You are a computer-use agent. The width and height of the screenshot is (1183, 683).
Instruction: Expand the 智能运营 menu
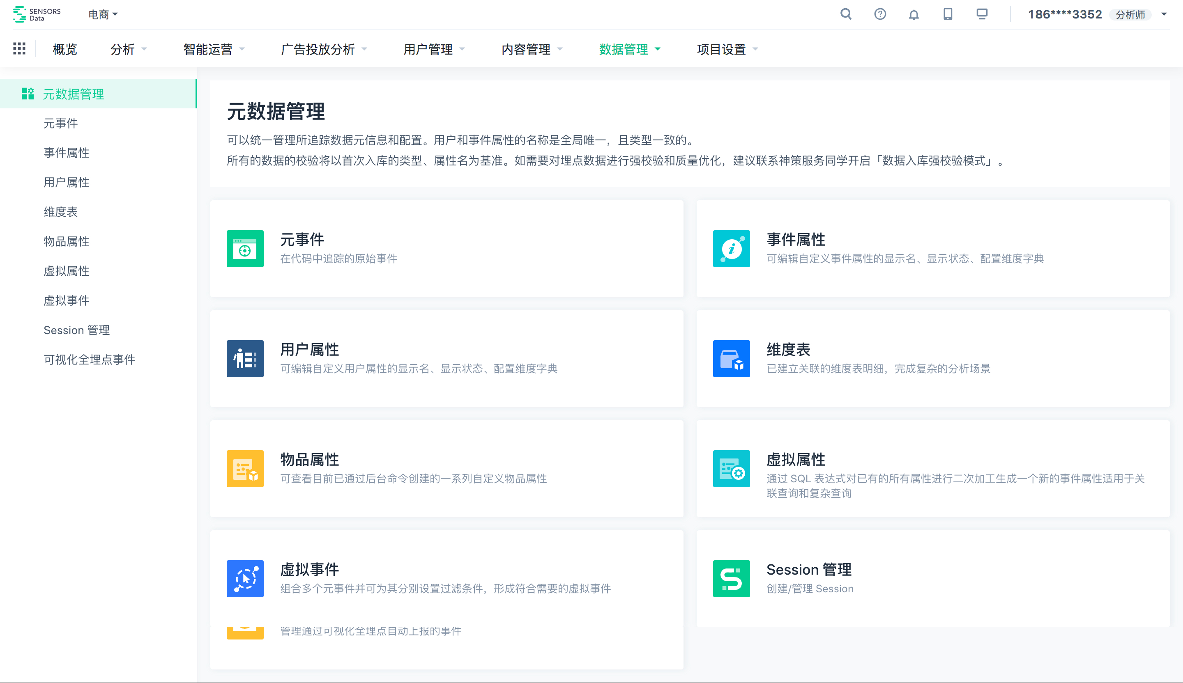tap(214, 49)
